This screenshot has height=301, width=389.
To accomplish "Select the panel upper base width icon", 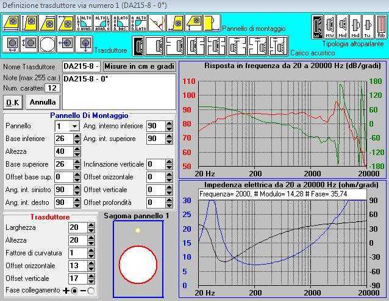I will pos(48,23).
